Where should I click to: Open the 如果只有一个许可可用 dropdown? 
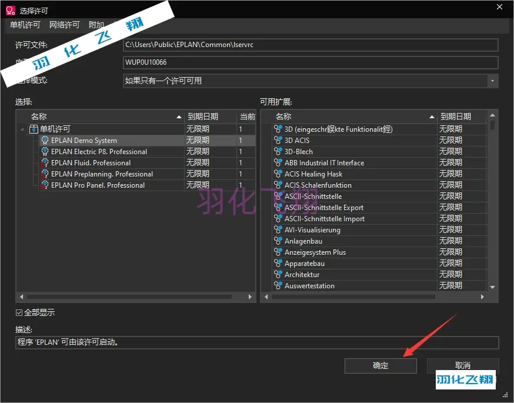[492, 81]
